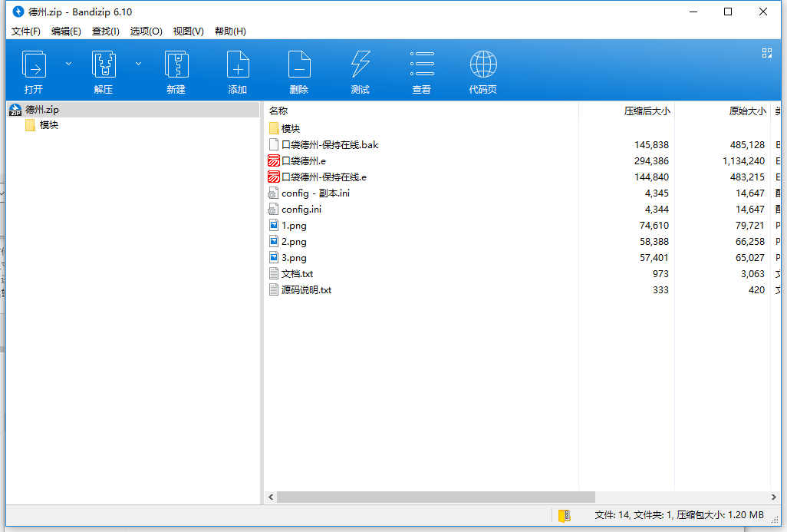Image resolution: width=787 pixels, height=532 pixels.
Task: Click the icon of 口袋德州.e file
Action: click(274, 160)
